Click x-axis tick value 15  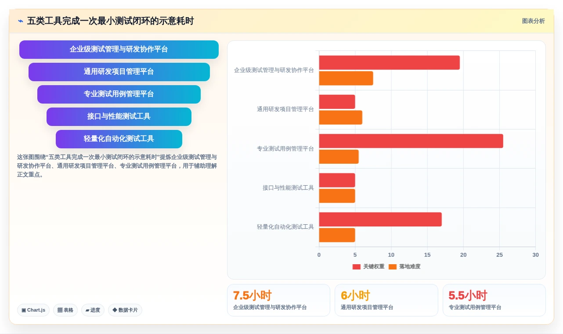point(427,255)
